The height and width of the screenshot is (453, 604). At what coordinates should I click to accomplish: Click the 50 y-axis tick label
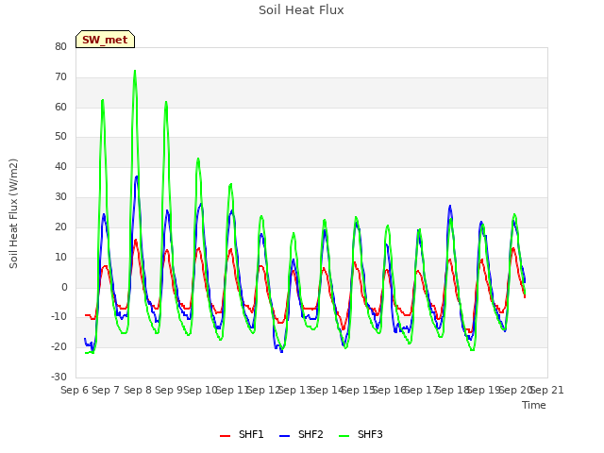(60, 136)
